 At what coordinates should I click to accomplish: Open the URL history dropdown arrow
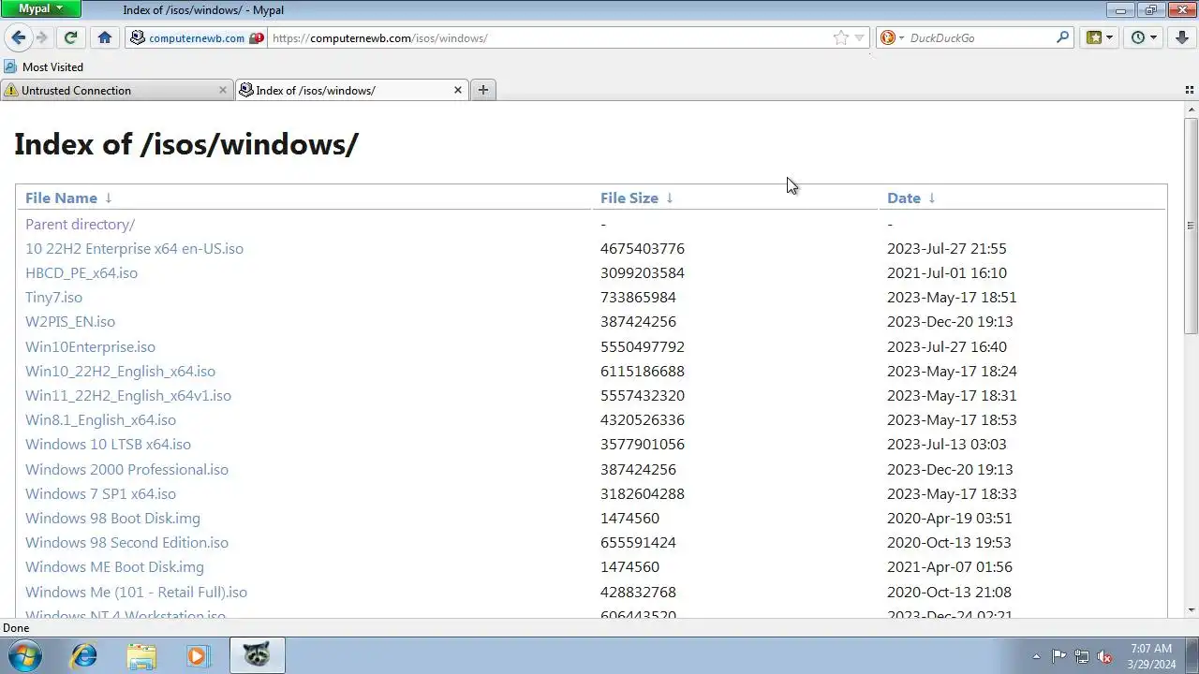point(859,38)
